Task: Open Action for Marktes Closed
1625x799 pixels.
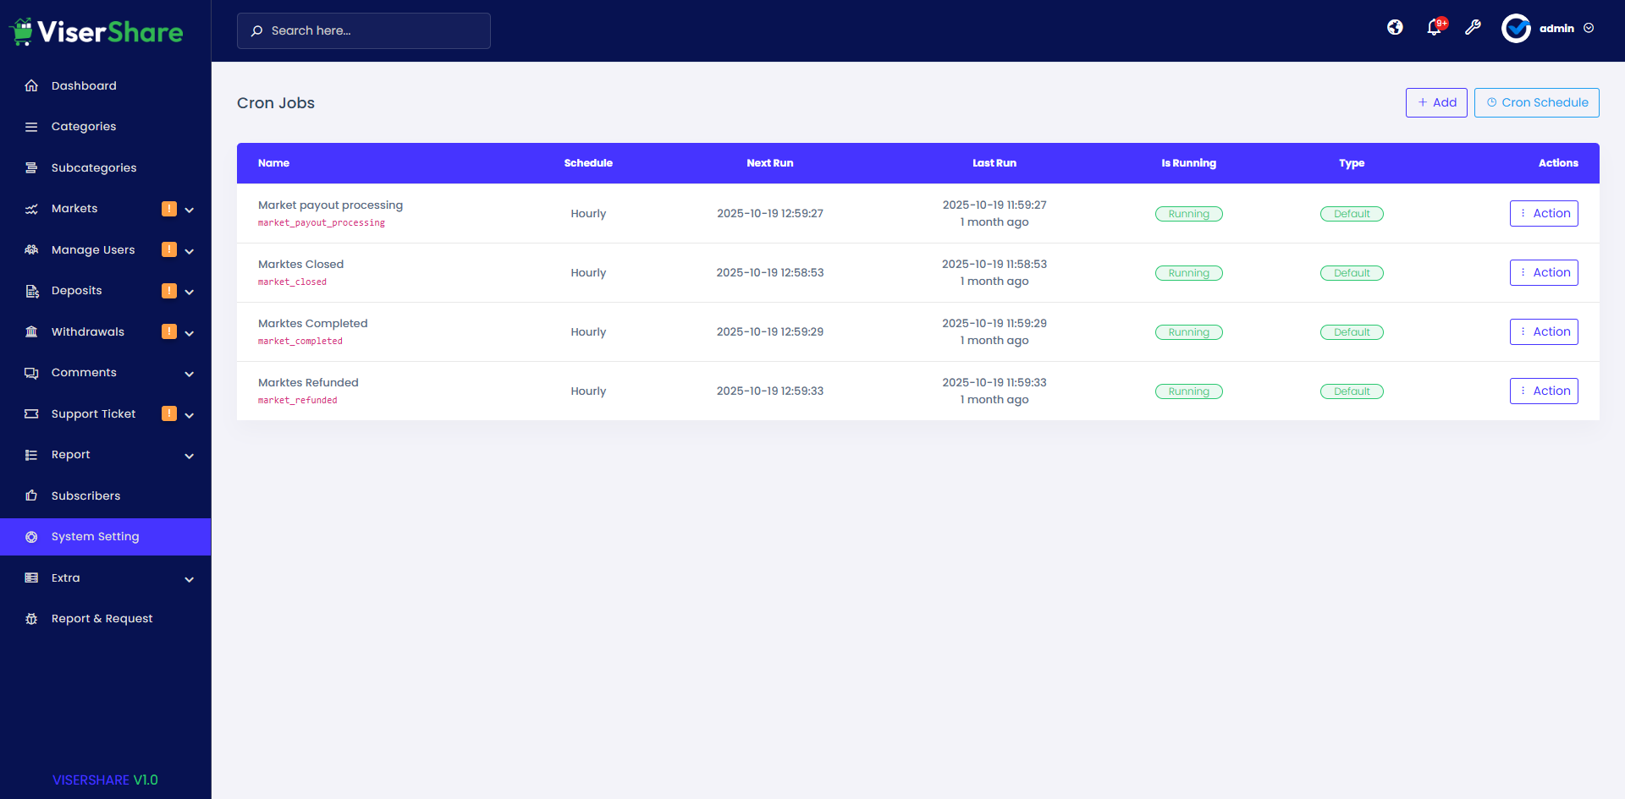Action: (x=1544, y=272)
